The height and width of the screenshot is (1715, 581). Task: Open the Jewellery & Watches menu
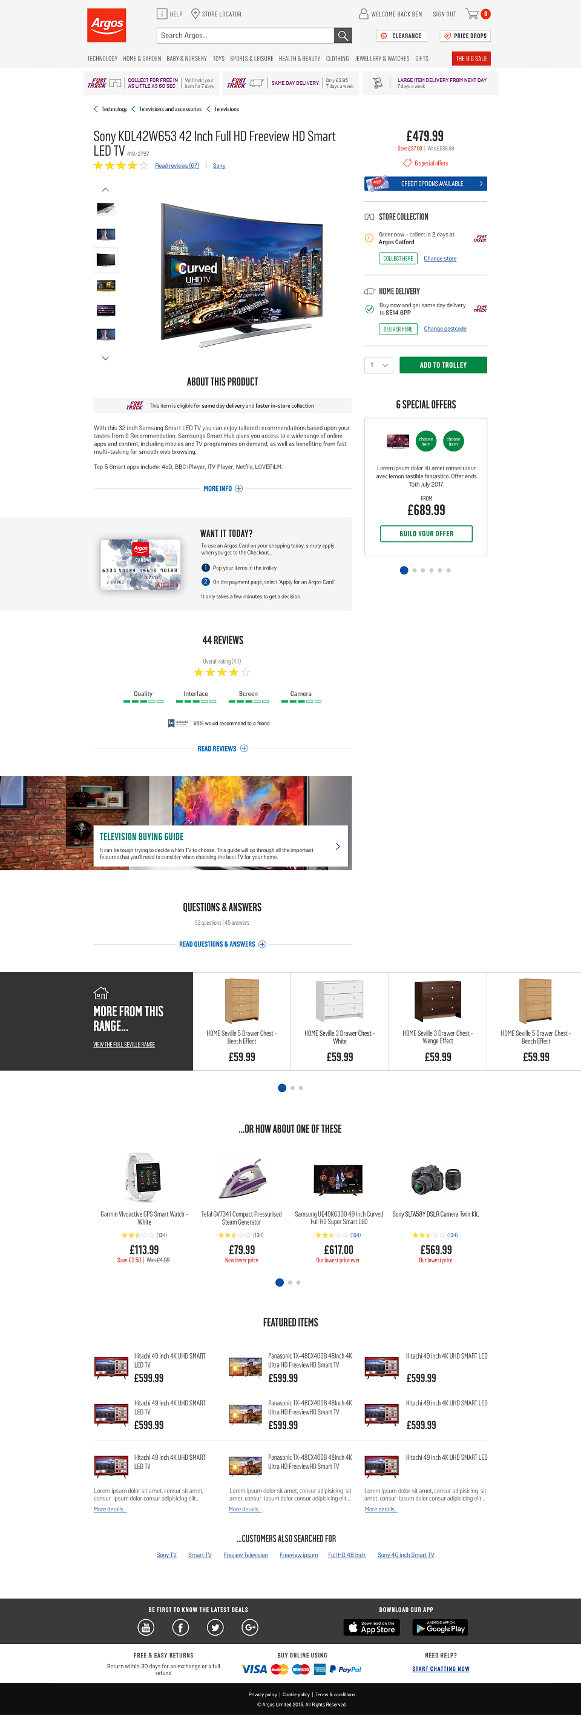click(x=382, y=59)
